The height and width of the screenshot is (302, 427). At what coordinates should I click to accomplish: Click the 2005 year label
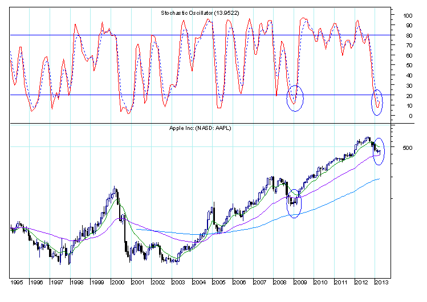[x=219, y=282]
